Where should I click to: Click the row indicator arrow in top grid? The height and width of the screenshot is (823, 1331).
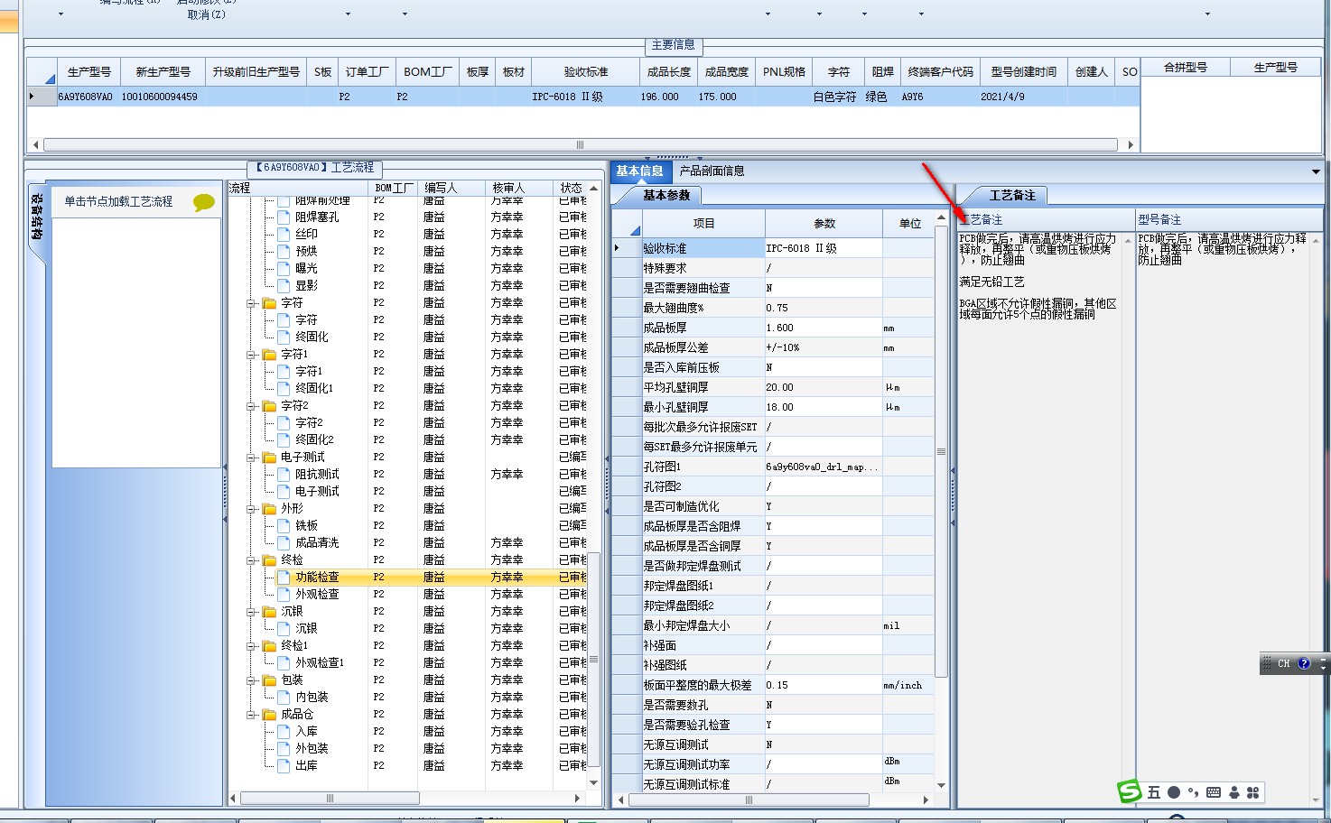[33, 97]
